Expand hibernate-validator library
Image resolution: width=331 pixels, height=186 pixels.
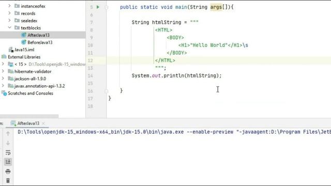point(3,71)
